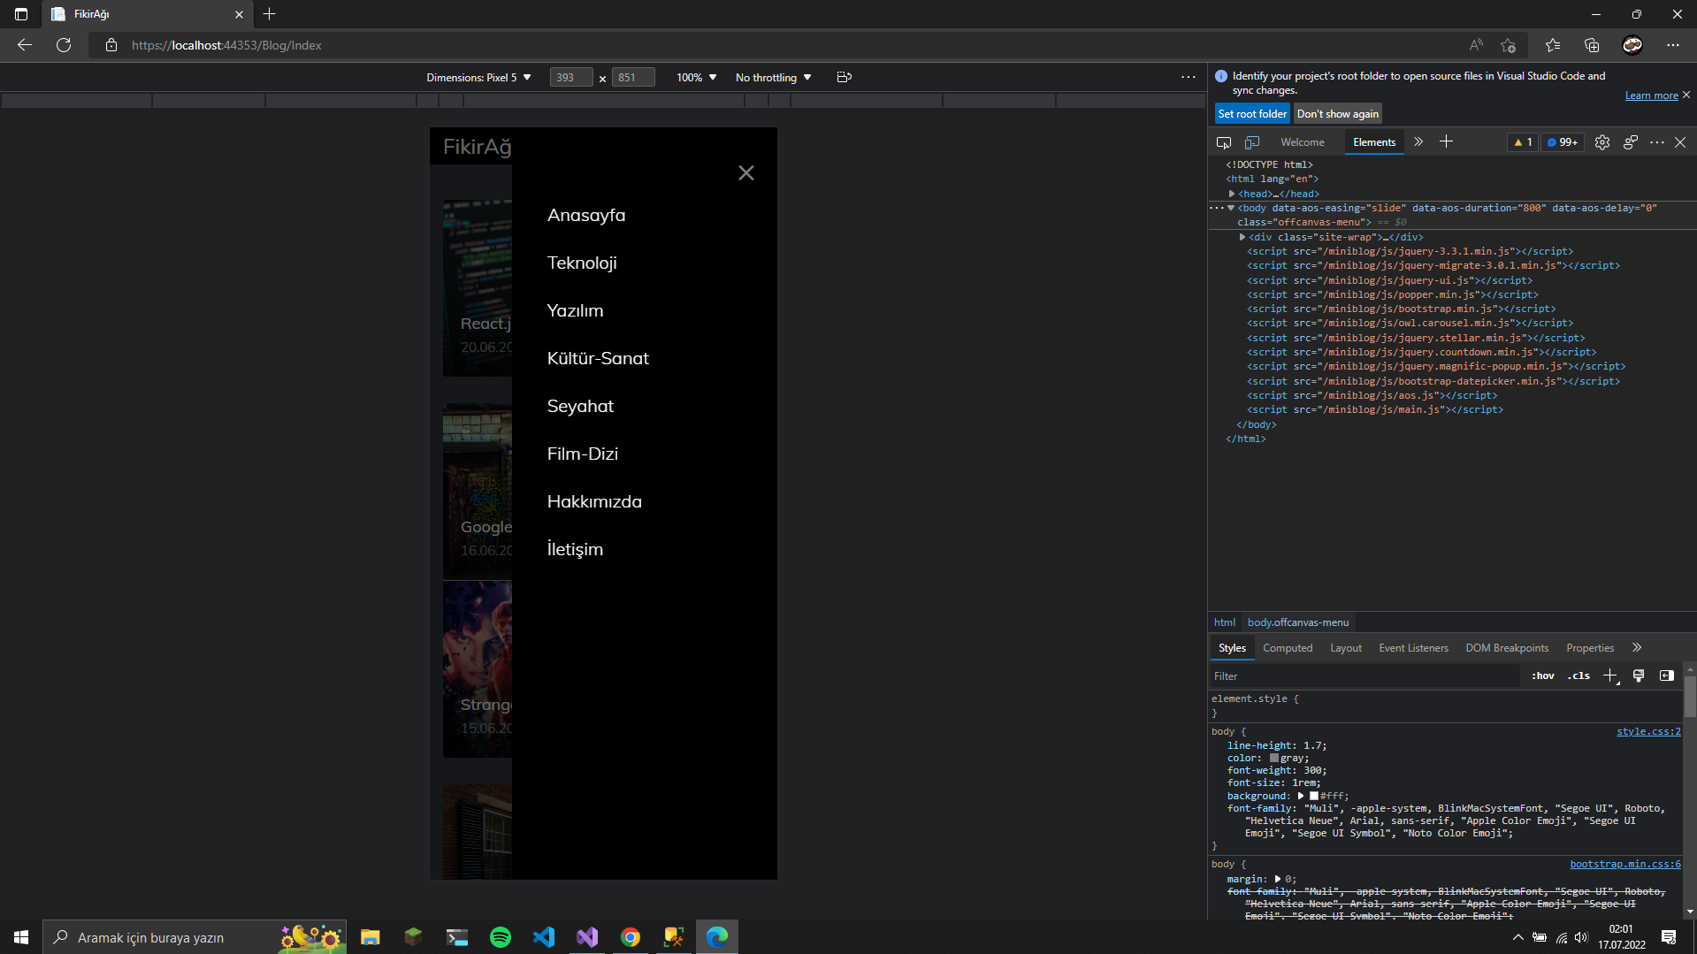The height and width of the screenshot is (954, 1697).
Task: Click the warnings badge showing 1
Action: [1523, 142]
